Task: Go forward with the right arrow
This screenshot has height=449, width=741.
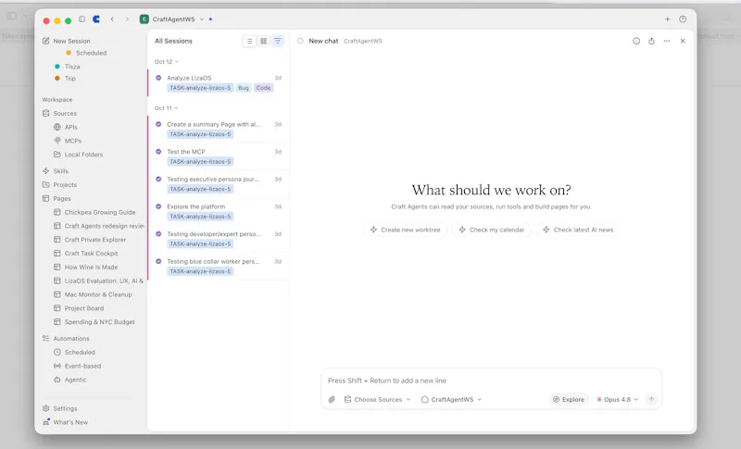Action: click(127, 19)
